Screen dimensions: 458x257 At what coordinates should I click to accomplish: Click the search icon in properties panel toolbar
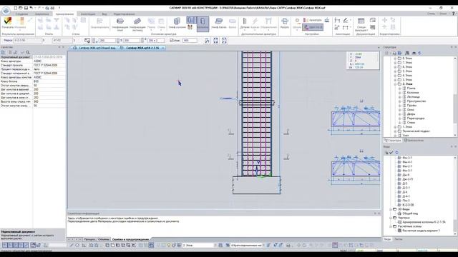pos(28,52)
